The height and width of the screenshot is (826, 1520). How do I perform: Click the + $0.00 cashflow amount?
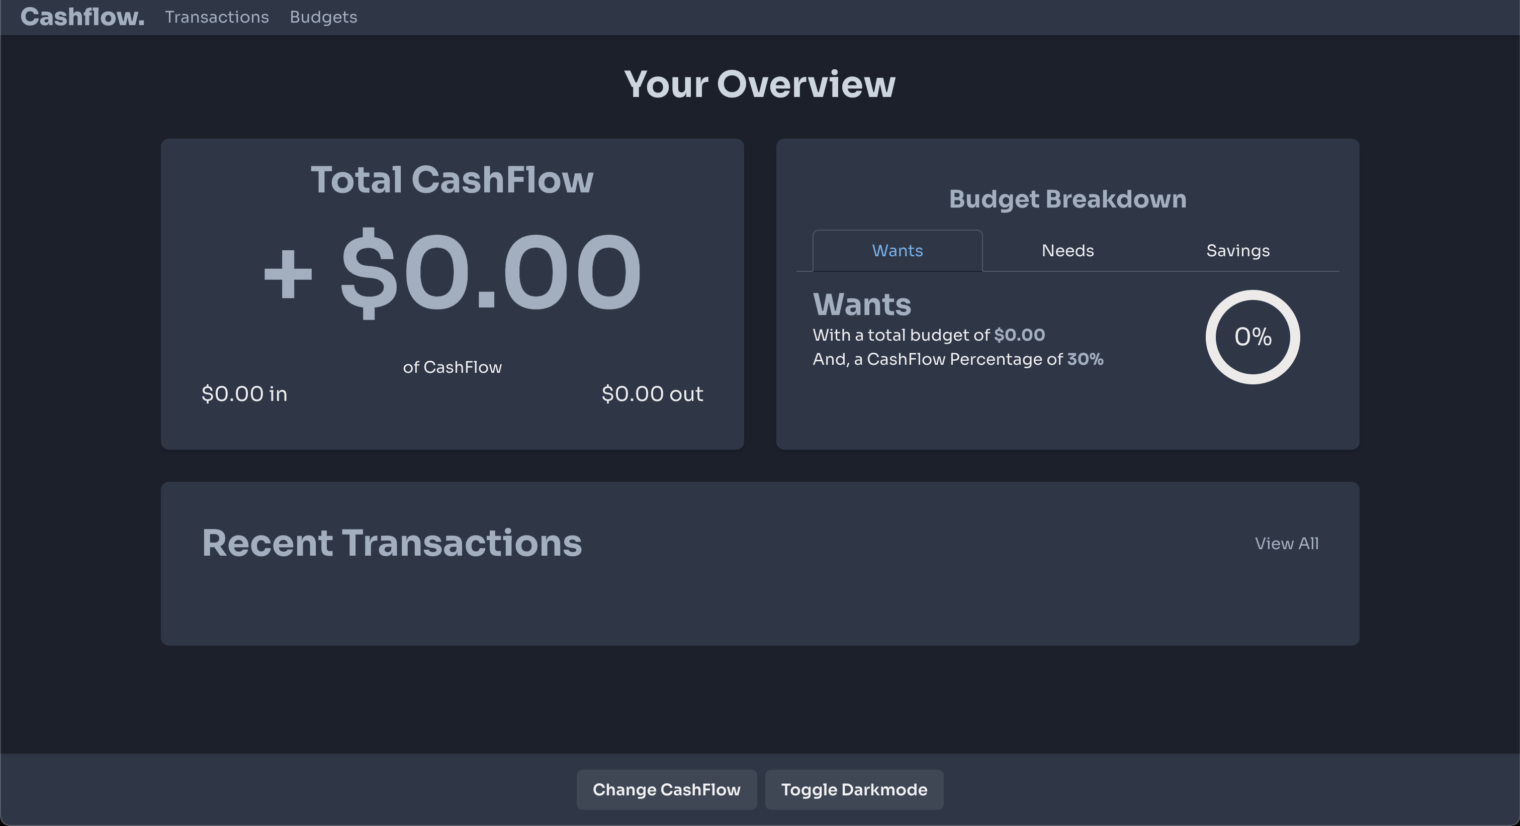pyautogui.click(x=452, y=273)
